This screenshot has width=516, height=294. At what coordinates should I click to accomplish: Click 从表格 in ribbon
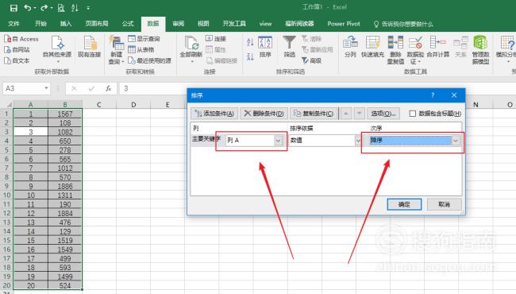tap(141, 50)
